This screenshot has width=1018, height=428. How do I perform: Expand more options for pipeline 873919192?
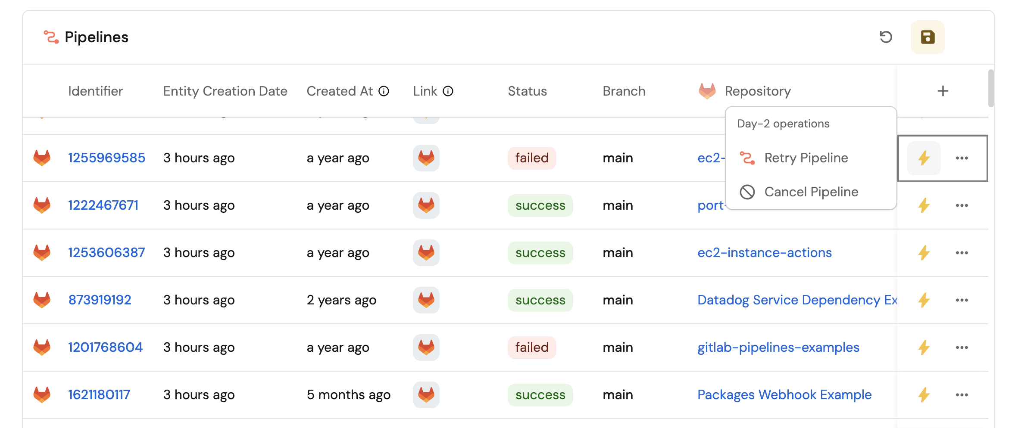tap(962, 300)
